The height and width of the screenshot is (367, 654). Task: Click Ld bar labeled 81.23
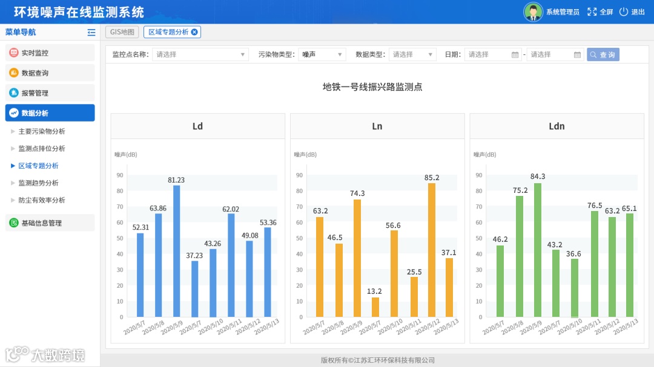(x=176, y=251)
